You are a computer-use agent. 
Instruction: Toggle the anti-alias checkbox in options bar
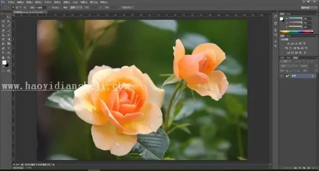point(50,8)
